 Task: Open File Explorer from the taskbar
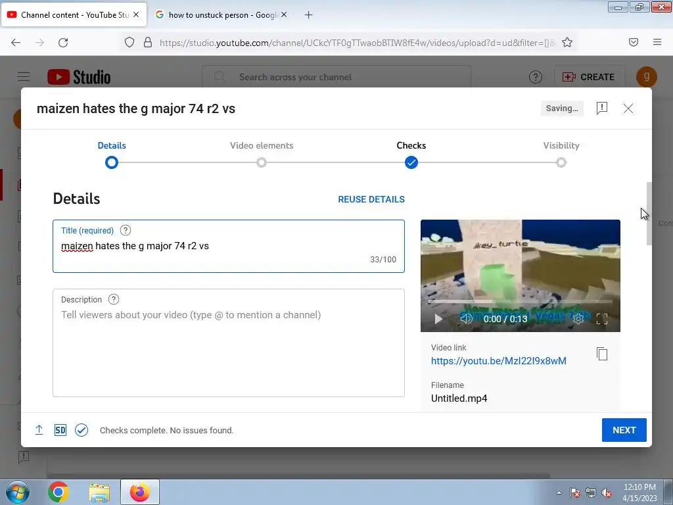(99, 492)
